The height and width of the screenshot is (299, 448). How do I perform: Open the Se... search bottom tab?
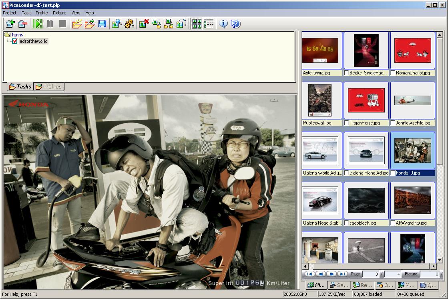[339, 285]
